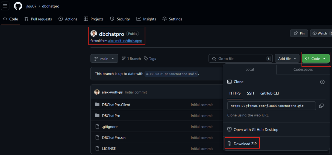
Task: Select the SSH clone option
Action: (x=251, y=94)
